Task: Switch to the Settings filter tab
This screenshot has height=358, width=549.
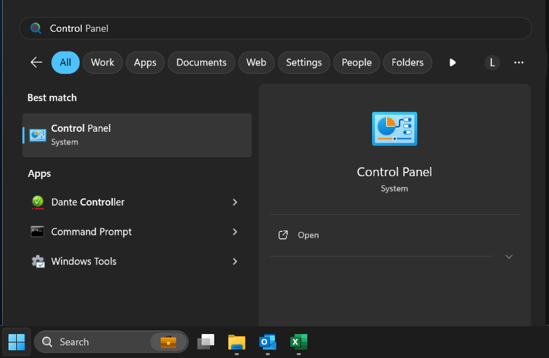Action: (x=304, y=63)
